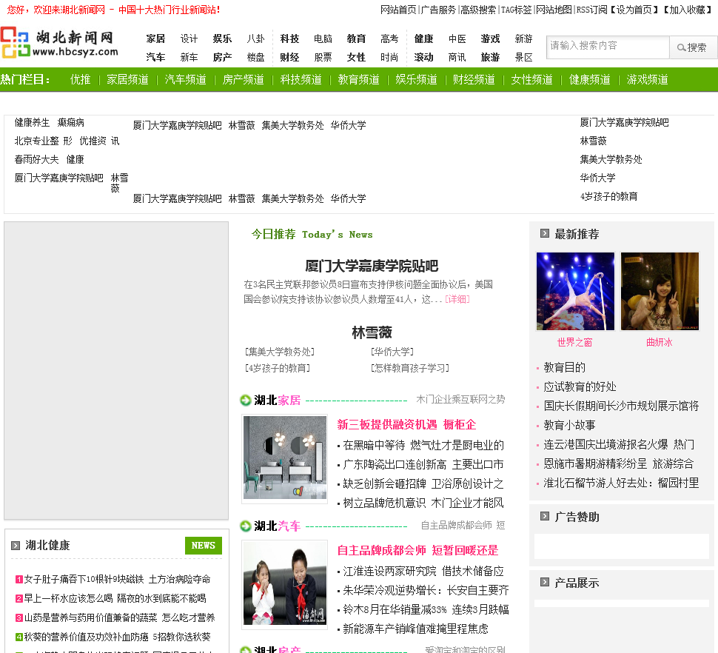Open 广告服务 link in top bar
718x653 pixels.
[438, 10]
